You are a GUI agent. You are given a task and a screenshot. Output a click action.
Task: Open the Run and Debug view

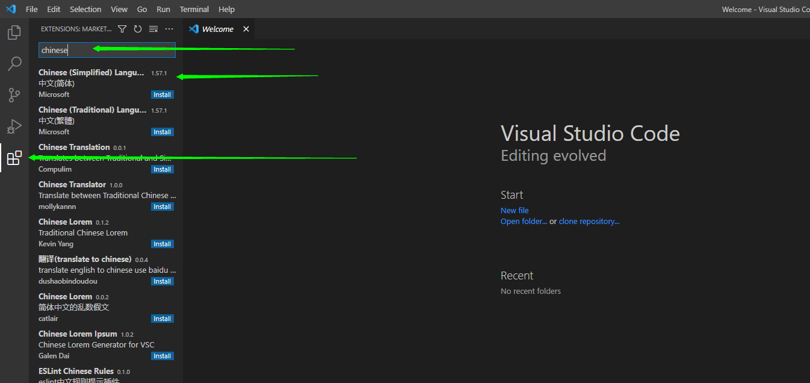[14, 126]
